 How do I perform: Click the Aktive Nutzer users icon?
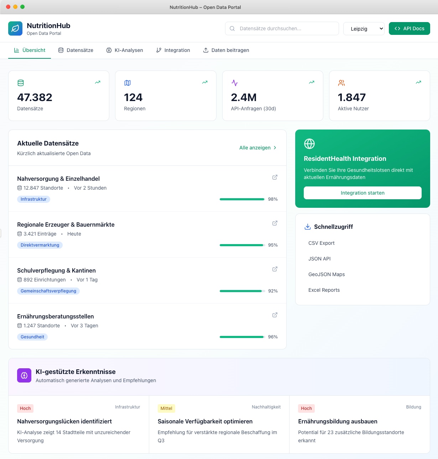(341, 83)
